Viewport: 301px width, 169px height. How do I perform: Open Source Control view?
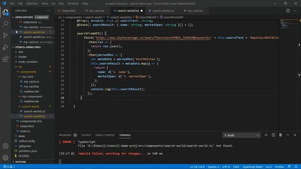(5, 36)
